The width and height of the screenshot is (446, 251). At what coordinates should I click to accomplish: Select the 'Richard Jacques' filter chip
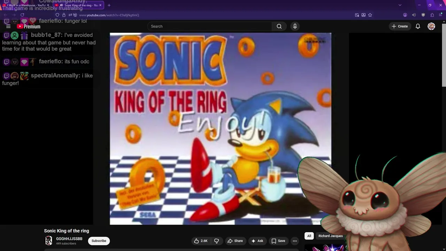coord(330,236)
